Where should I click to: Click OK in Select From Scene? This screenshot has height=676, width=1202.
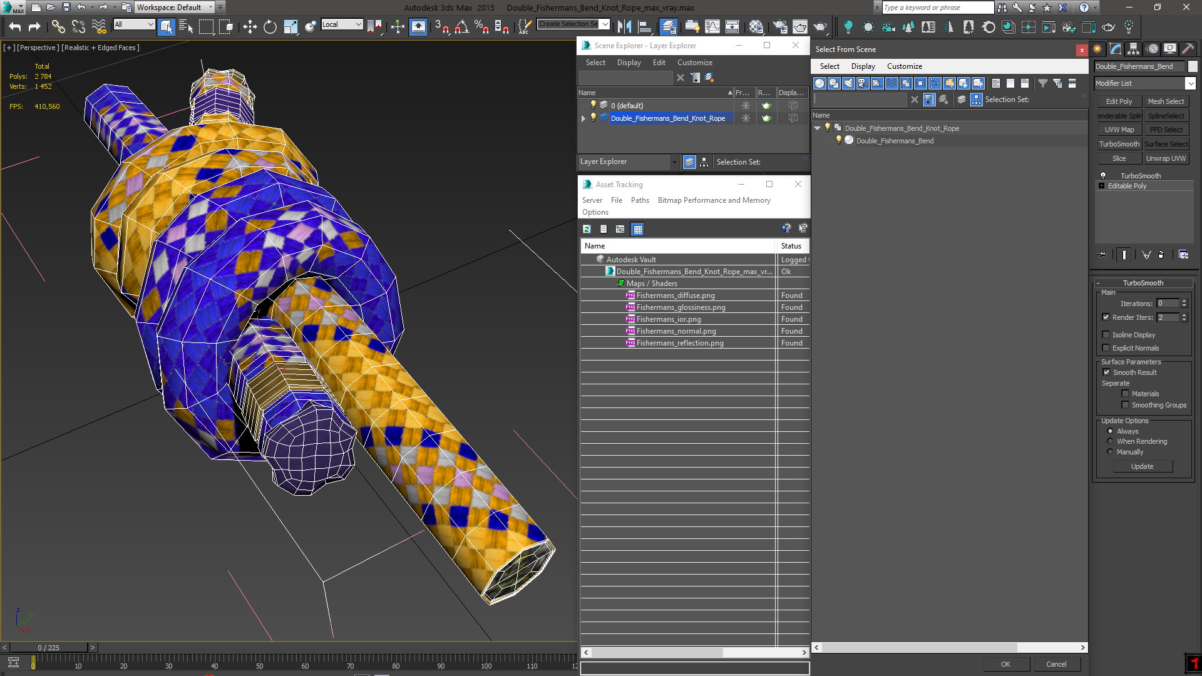pos(1005,664)
